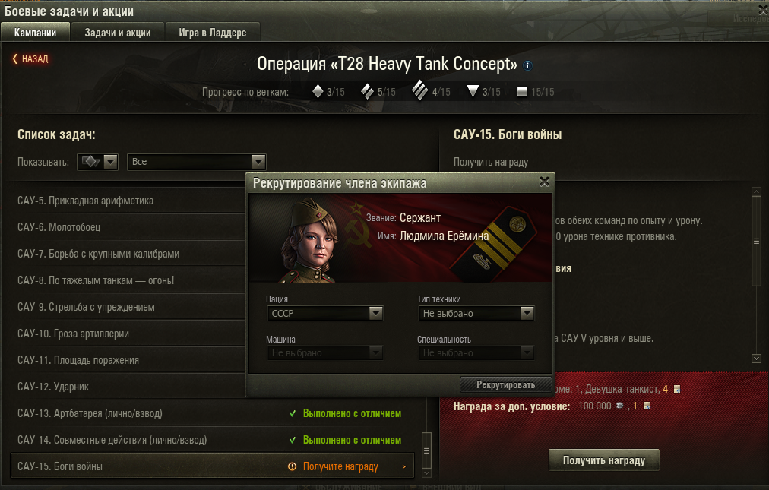This screenshot has width=769, height=490.
Task: Click the Получить награду button
Action: 603,460
